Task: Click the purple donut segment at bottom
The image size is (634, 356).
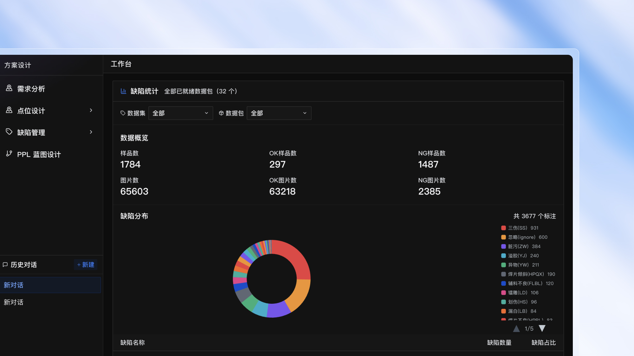Action: click(278, 310)
